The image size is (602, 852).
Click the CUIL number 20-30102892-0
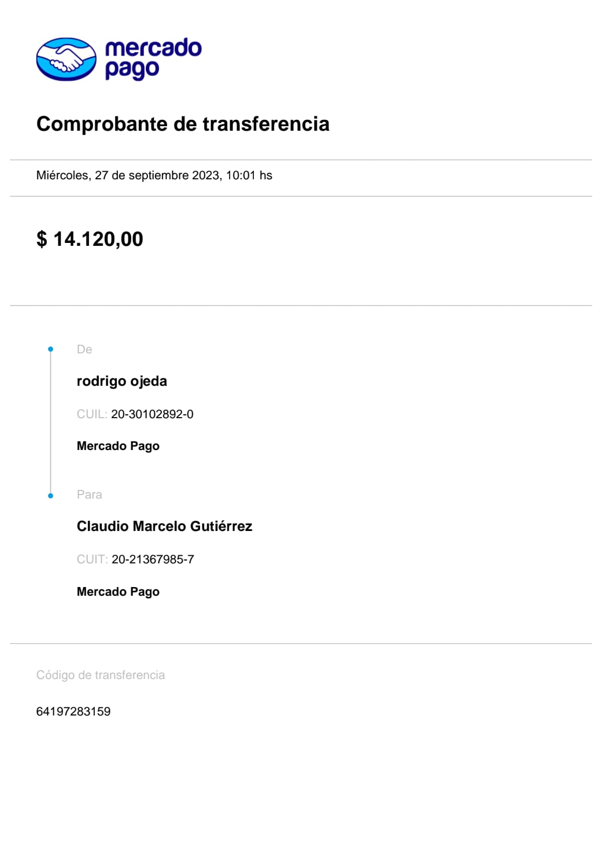(x=152, y=414)
